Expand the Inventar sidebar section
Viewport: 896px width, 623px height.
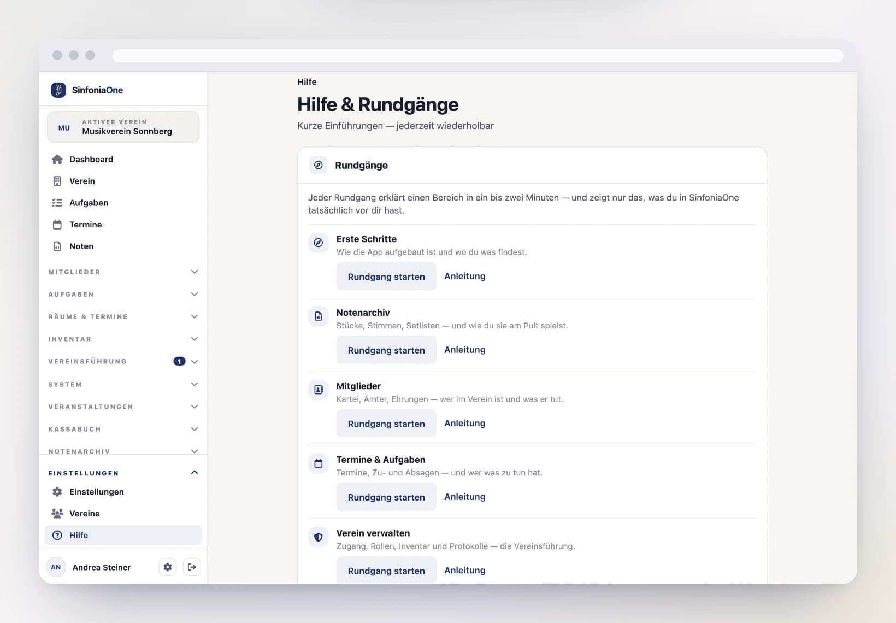[123, 339]
